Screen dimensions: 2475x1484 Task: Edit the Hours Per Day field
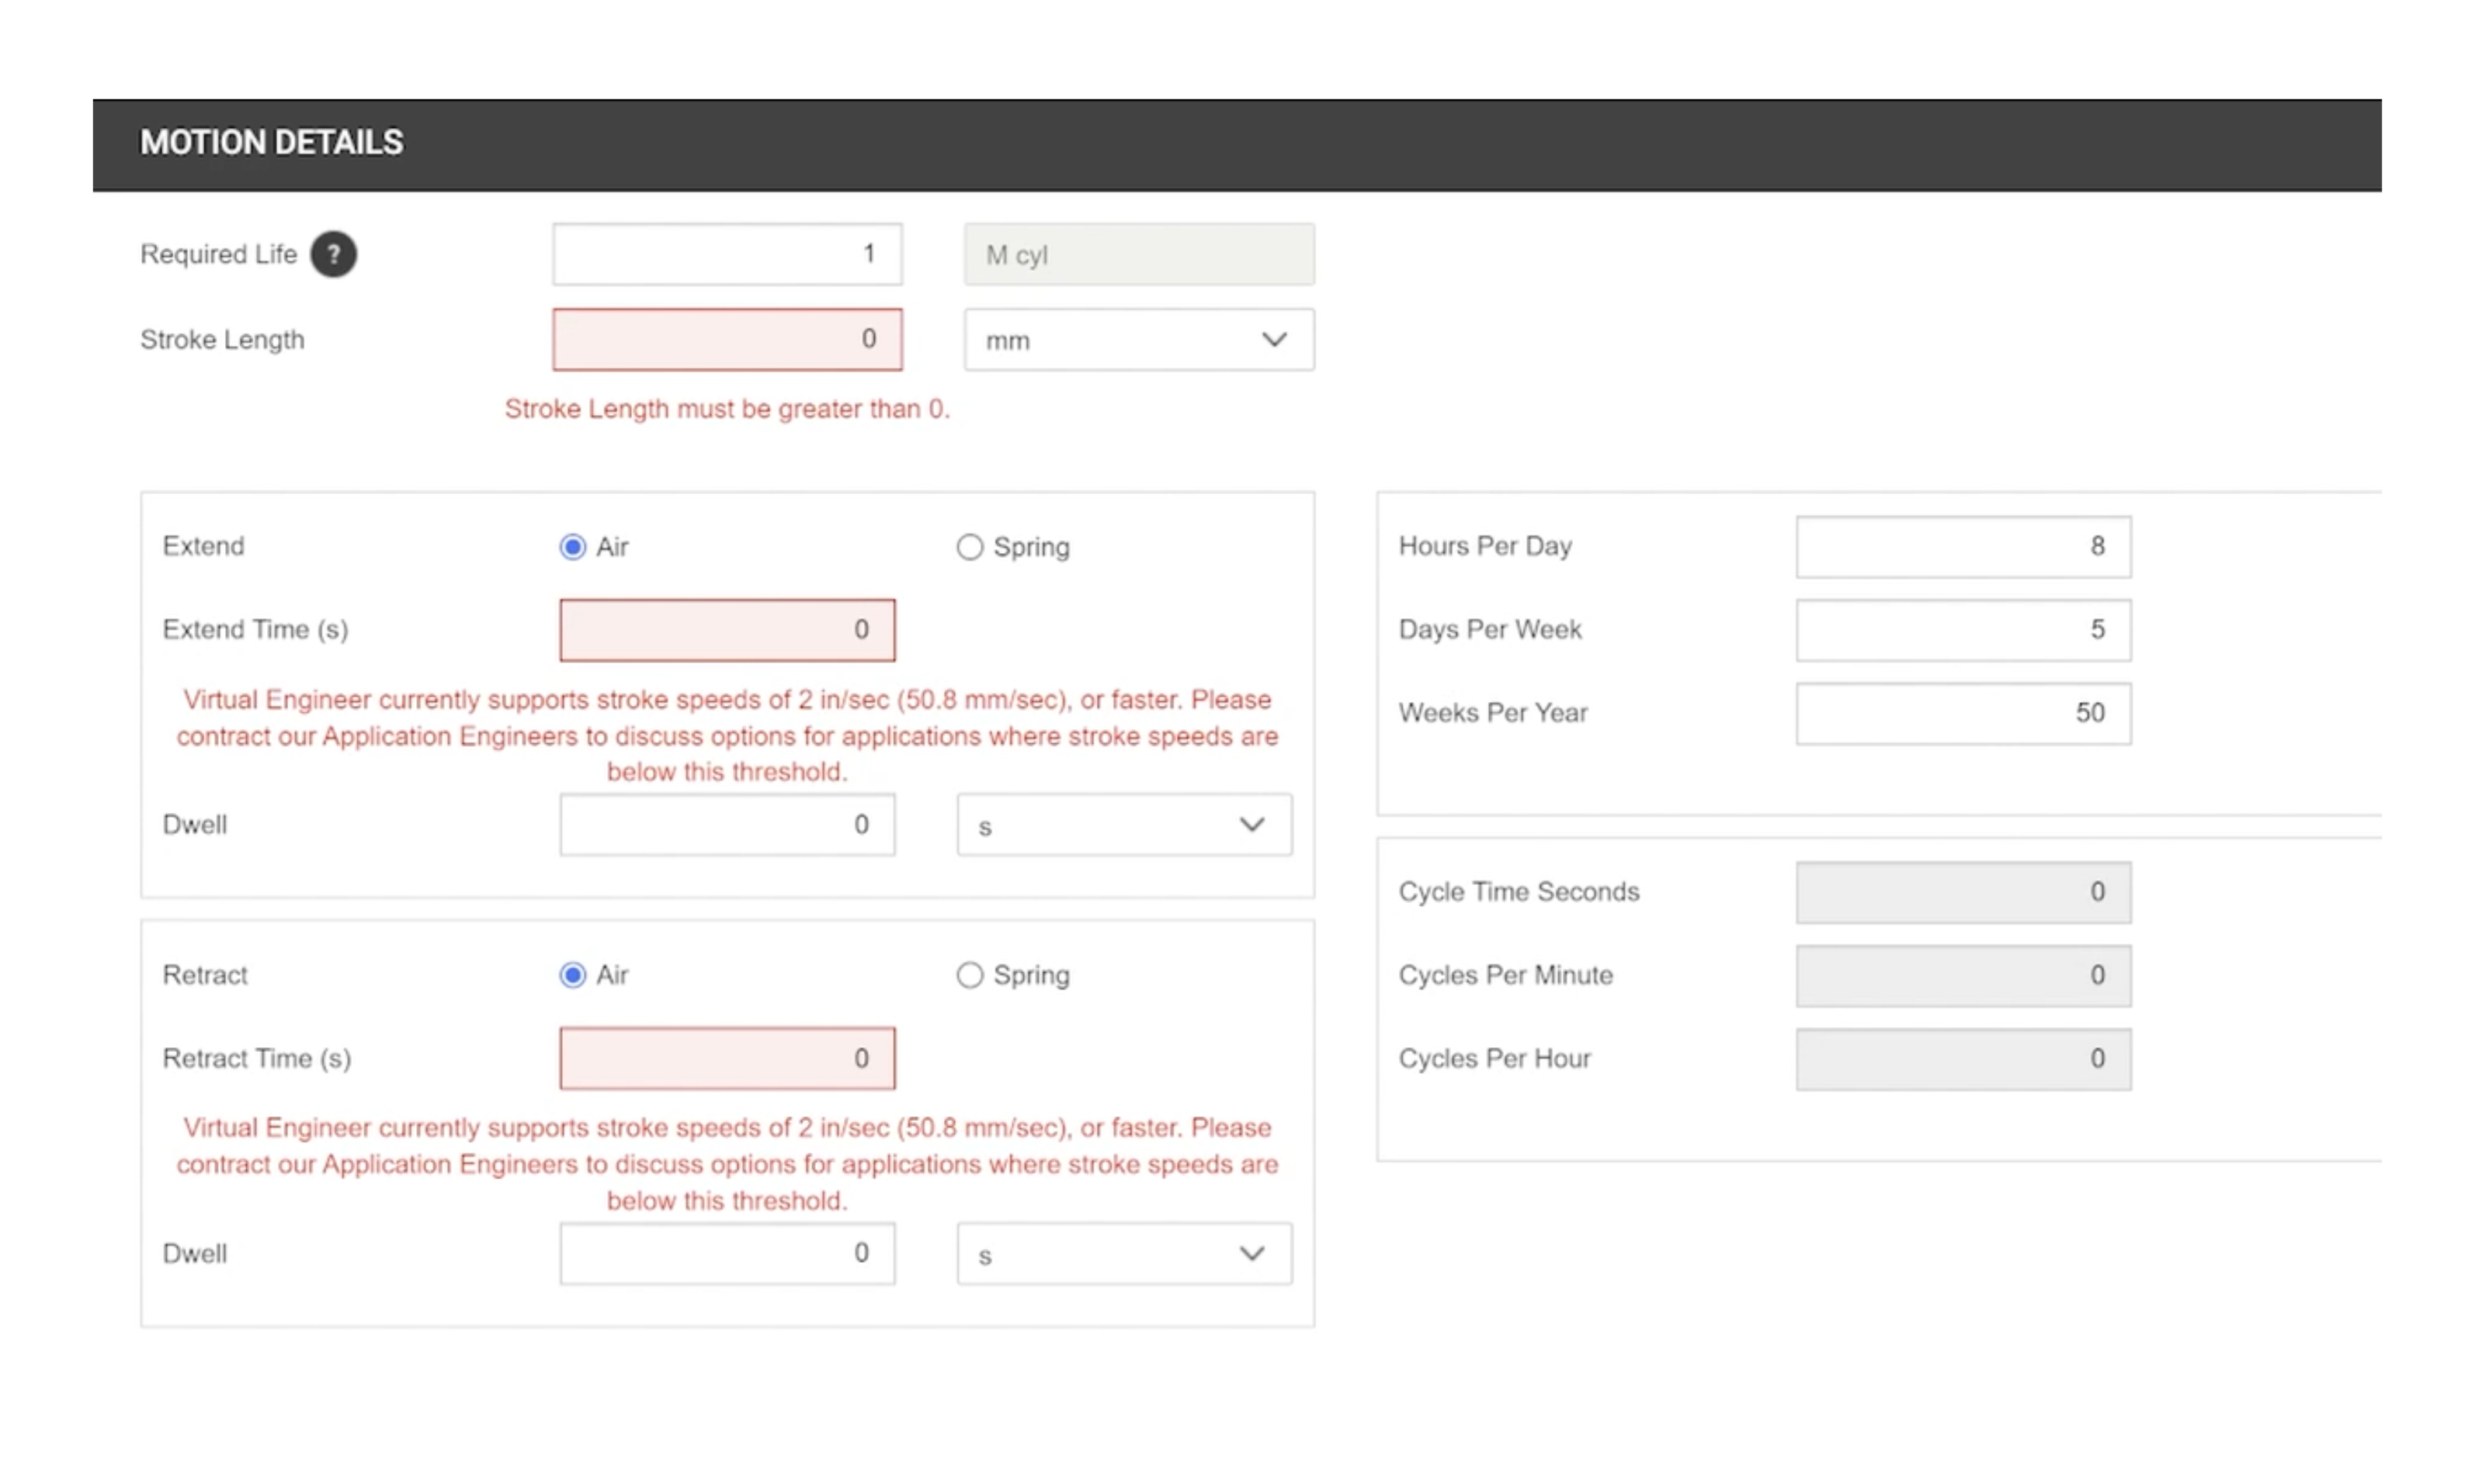pyautogui.click(x=1962, y=547)
